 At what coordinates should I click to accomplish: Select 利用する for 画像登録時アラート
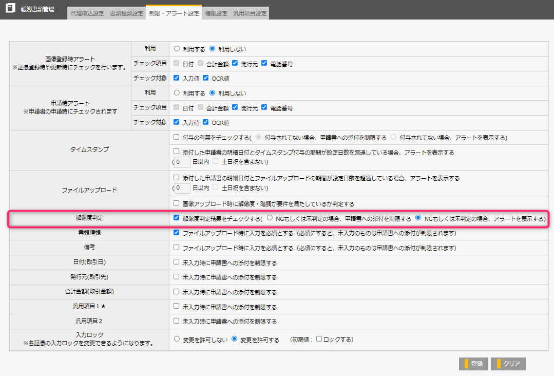tap(177, 49)
